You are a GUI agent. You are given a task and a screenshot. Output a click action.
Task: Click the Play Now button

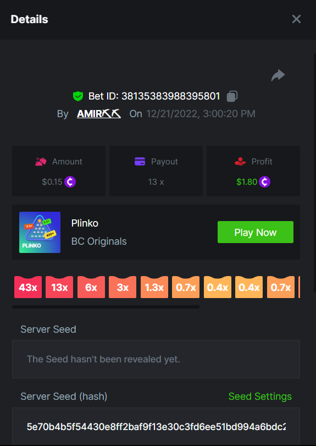click(256, 232)
